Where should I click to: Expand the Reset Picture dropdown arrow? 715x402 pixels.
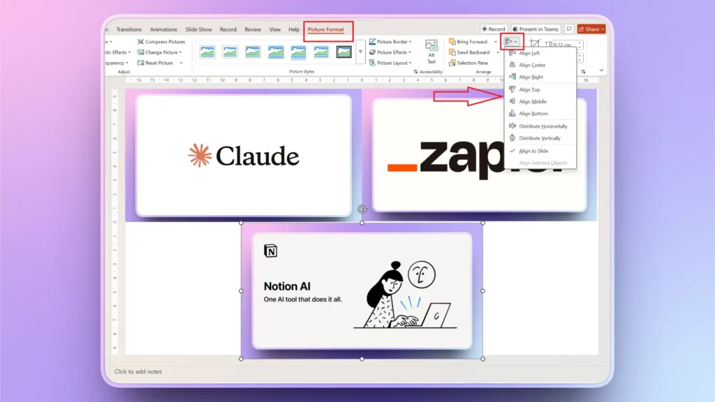181,63
